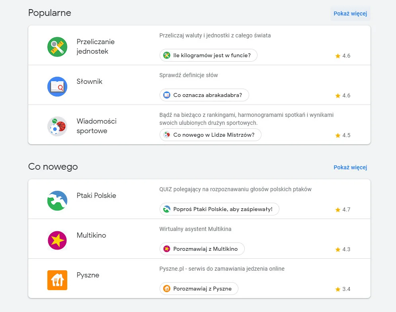The width and height of the screenshot is (396, 312).
Task: Select the Ptaki Polskie bird icon
Action: click(x=57, y=201)
